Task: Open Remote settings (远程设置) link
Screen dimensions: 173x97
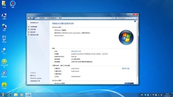Action: 33,29
